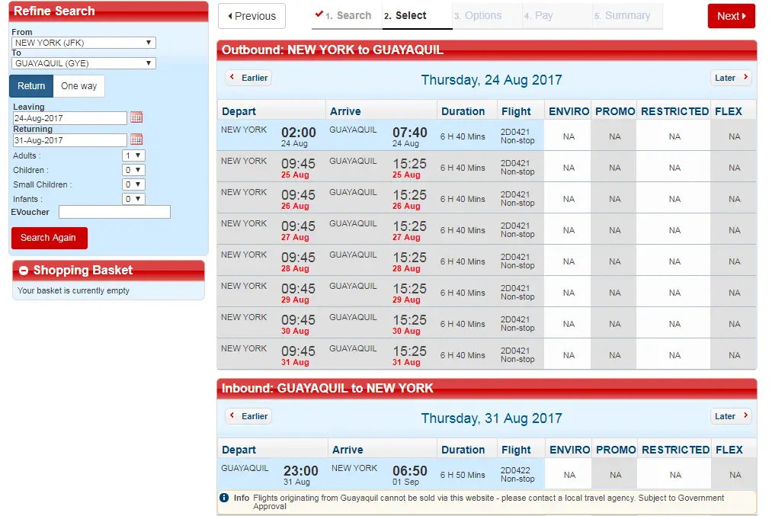Show earlier outbound flights

[248, 78]
